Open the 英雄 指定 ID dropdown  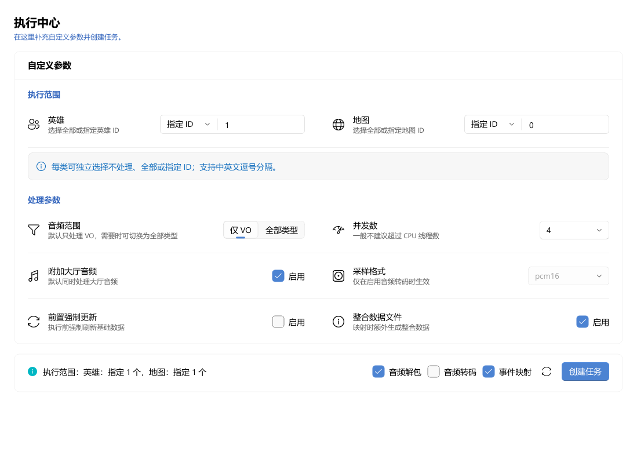188,124
